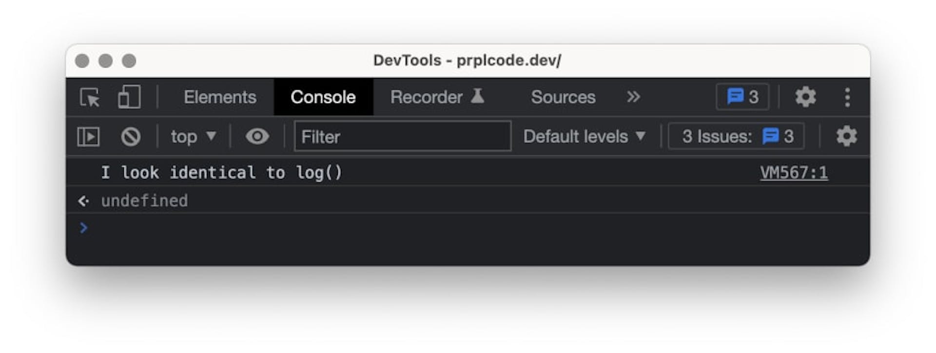
Task: Create a live expression with the eye icon
Action: [x=258, y=137]
